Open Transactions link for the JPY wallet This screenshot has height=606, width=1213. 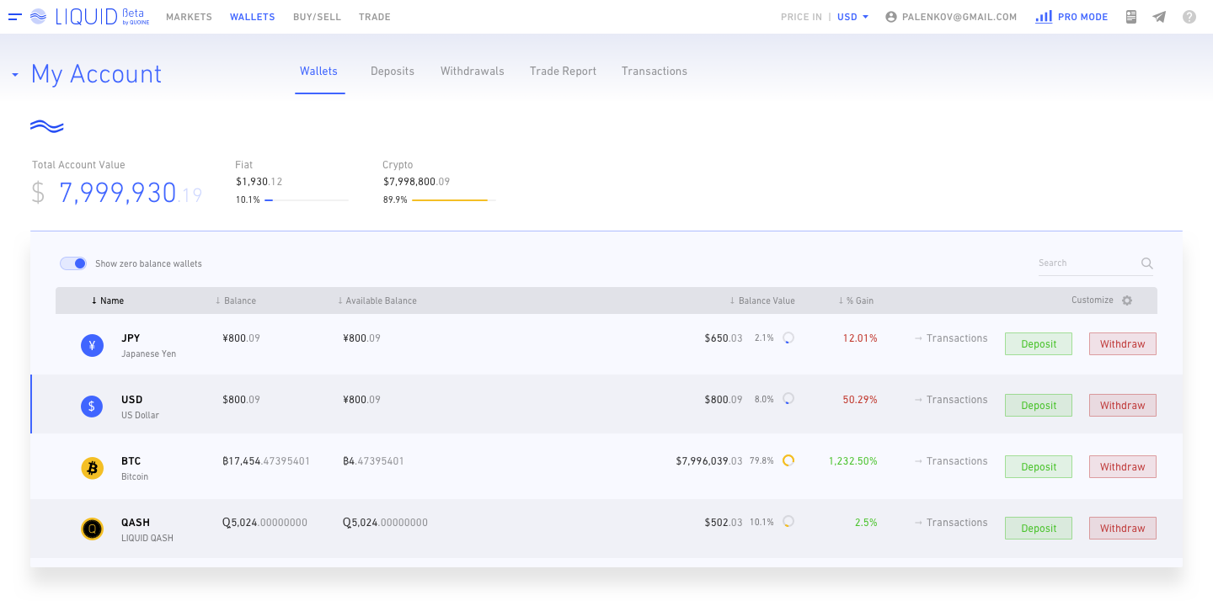pyautogui.click(x=951, y=338)
